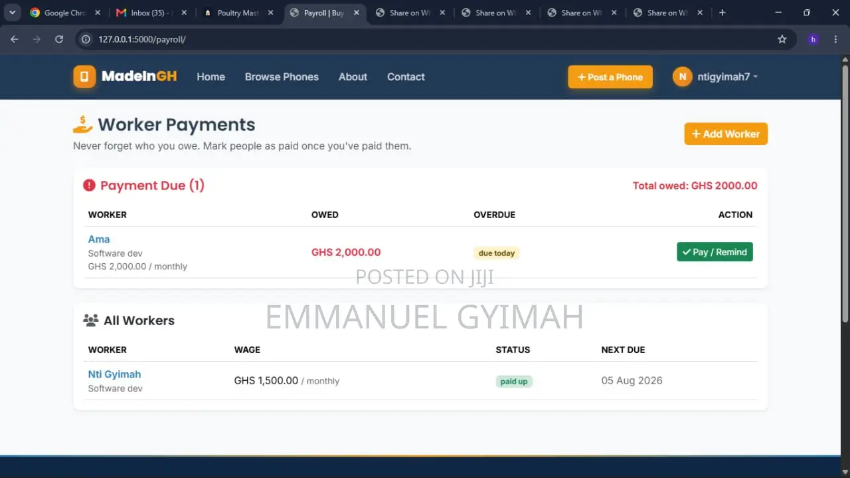The image size is (850, 478).
Task: Click the Add Worker button
Action: [726, 134]
